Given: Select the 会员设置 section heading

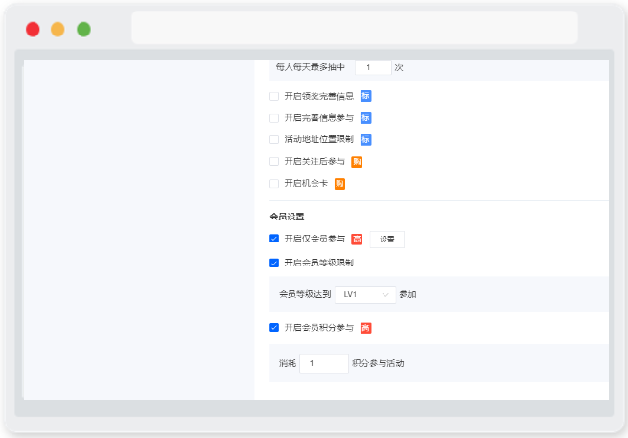Looking at the screenshot, I should point(287,217).
